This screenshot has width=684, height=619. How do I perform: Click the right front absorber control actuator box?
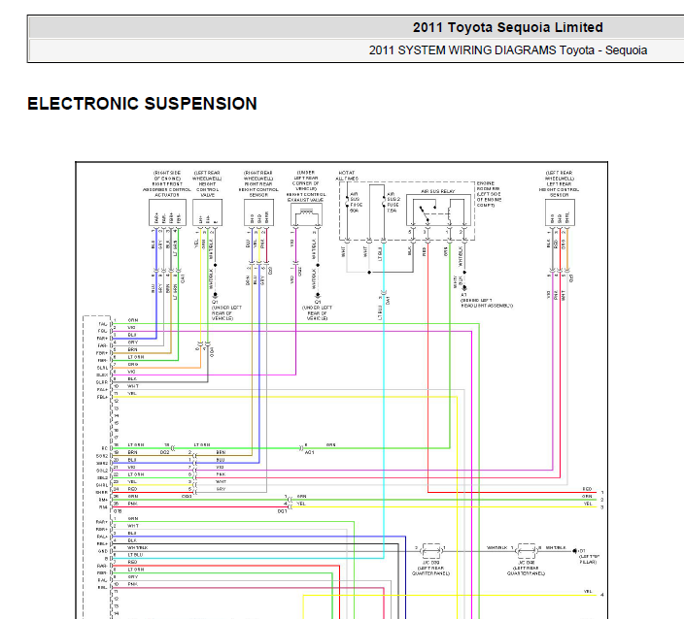(167, 212)
